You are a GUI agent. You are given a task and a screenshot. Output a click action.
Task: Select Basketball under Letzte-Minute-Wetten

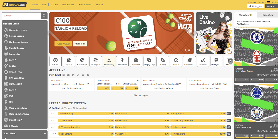[x=80, y=108]
